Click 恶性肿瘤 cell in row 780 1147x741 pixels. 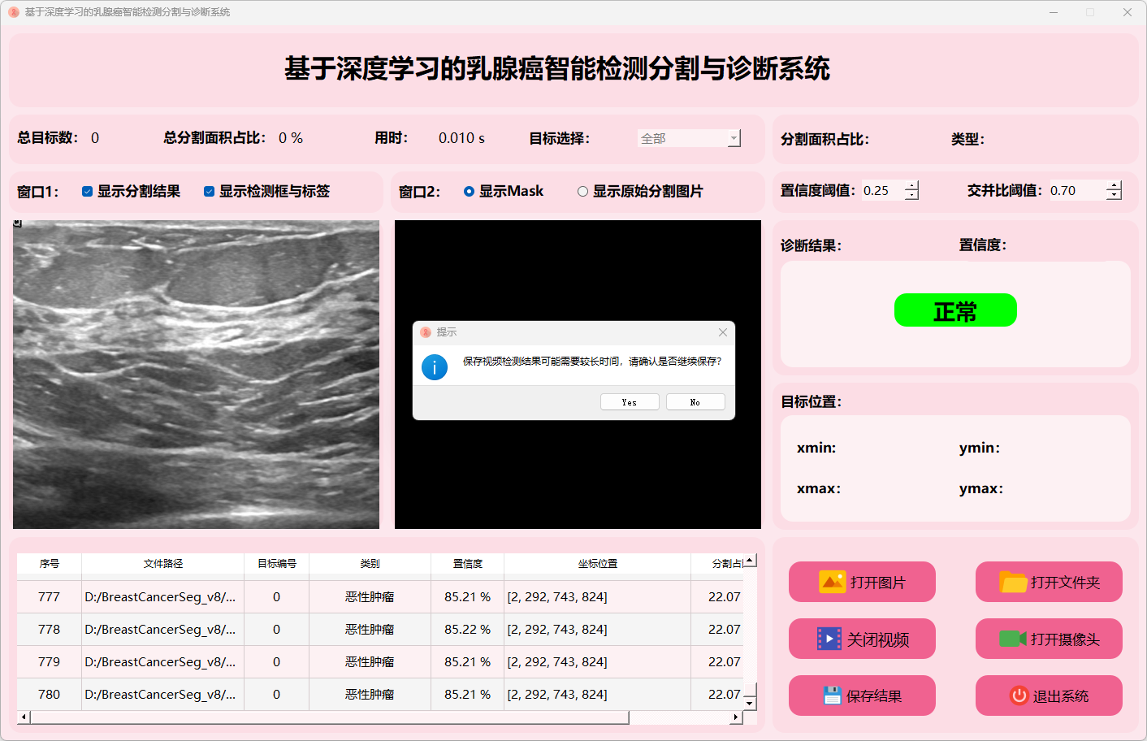point(370,695)
